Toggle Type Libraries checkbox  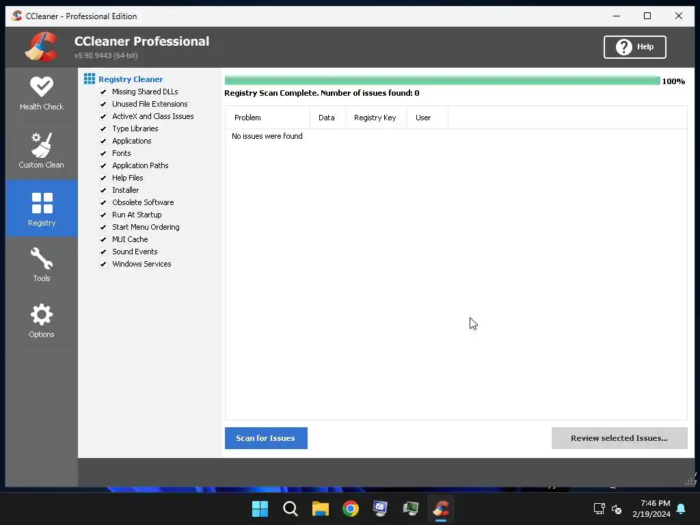[x=103, y=129]
